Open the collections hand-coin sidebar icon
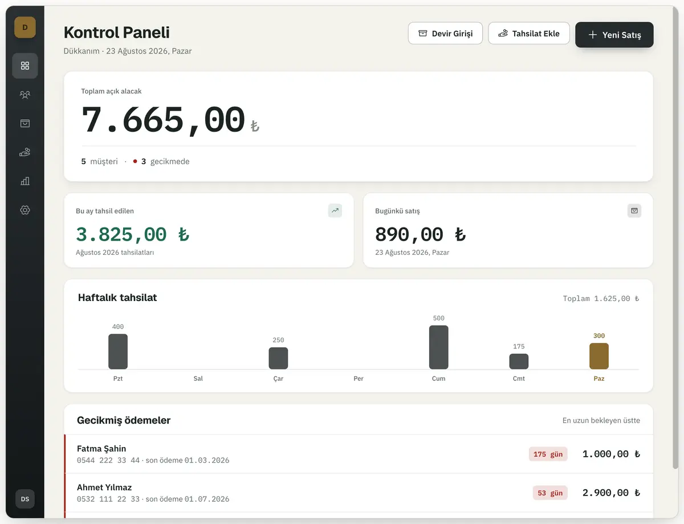Screen dimensions: 684x524 pyautogui.click(x=25, y=152)
